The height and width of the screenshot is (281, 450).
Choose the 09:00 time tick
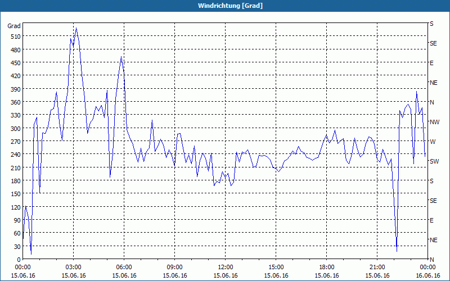[174, 268]
